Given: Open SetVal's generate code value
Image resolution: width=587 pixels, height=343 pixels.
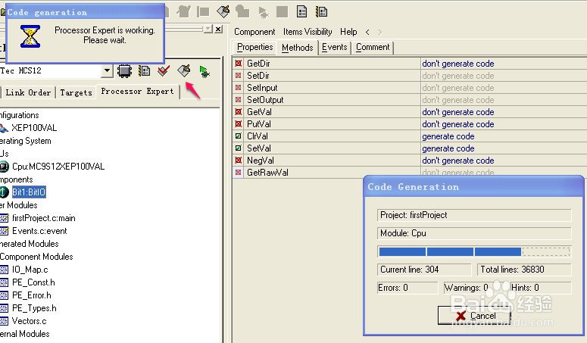Looking at the screenshot, I should 448,148.
